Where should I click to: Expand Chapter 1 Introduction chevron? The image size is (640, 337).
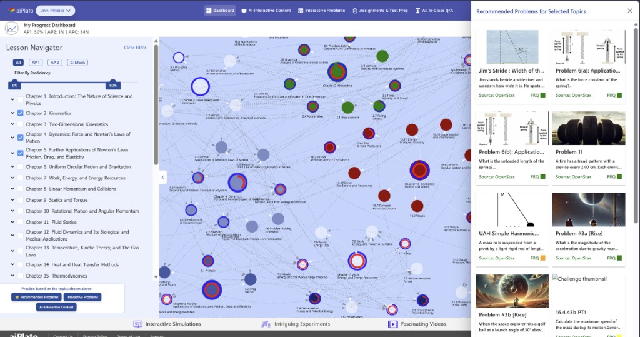coord(12,99)
